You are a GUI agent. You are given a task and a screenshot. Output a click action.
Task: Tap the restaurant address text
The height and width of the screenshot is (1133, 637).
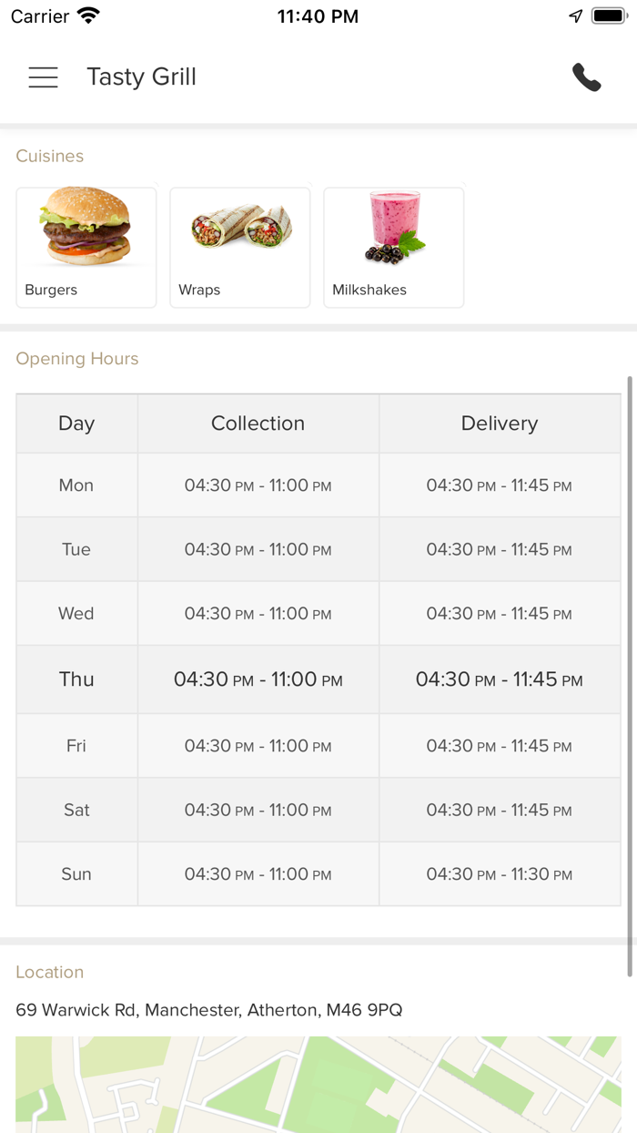pos(208,1010)
